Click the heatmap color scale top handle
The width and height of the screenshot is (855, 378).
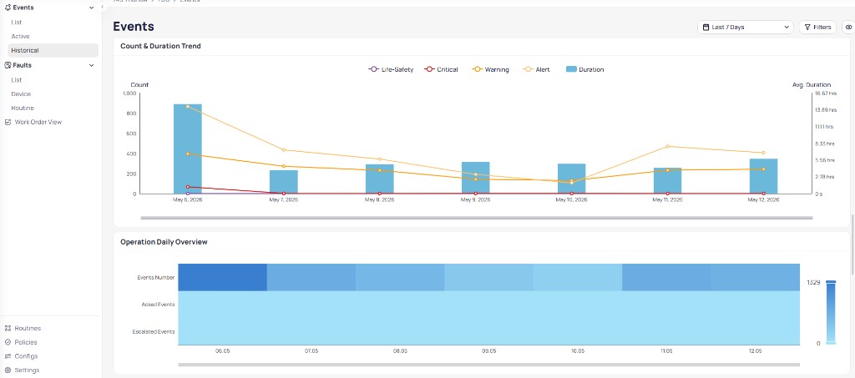pos(831,281)
